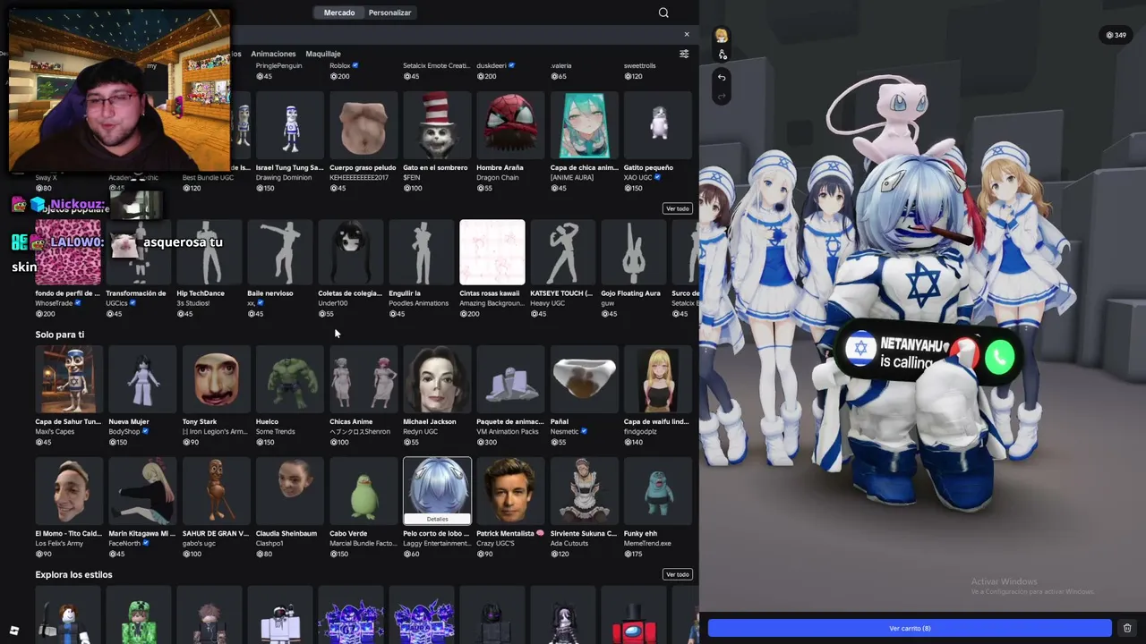Viewport: 1146px width, 644px height.
Task: Select the El Momo - Tito Calderón head
Action: tap(69, 491)
